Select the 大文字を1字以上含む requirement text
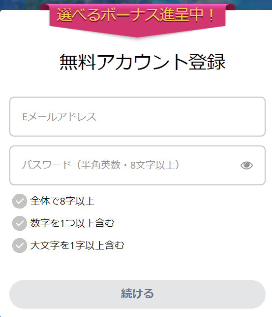The width and height of the screenshot is (272, 317). click(x=77, y=246)
